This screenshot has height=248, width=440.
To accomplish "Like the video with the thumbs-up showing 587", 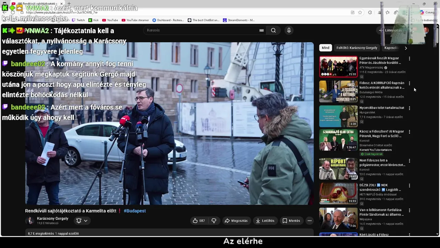I will point(199,220).
